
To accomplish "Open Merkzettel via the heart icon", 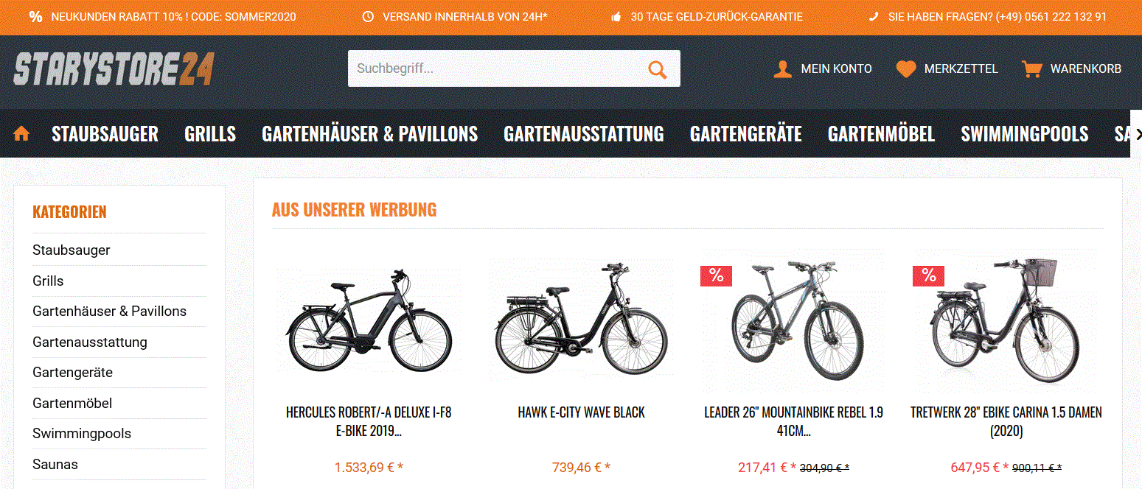I will tap(906, 69).
